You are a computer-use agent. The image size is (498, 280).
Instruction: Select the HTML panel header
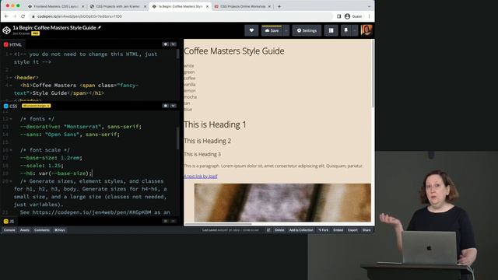[x=12, y=45]
